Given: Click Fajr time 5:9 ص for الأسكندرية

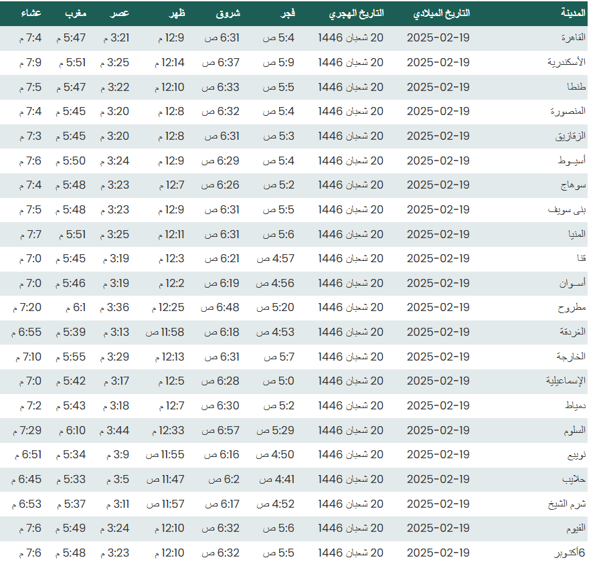Looking at the screenshot, I should 278,62.
